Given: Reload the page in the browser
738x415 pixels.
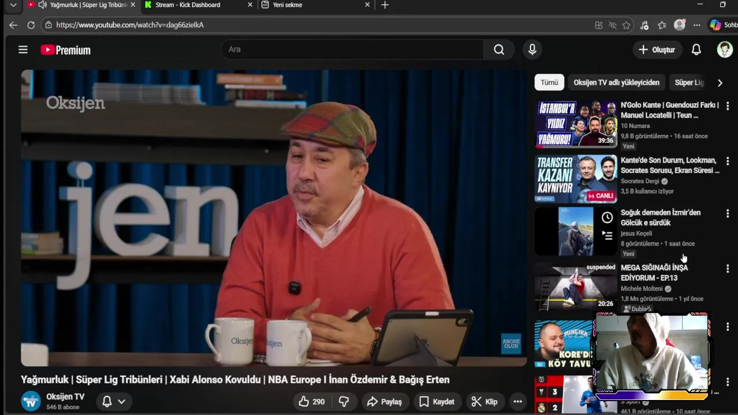Looking at the screenshot, I should 31,25.
